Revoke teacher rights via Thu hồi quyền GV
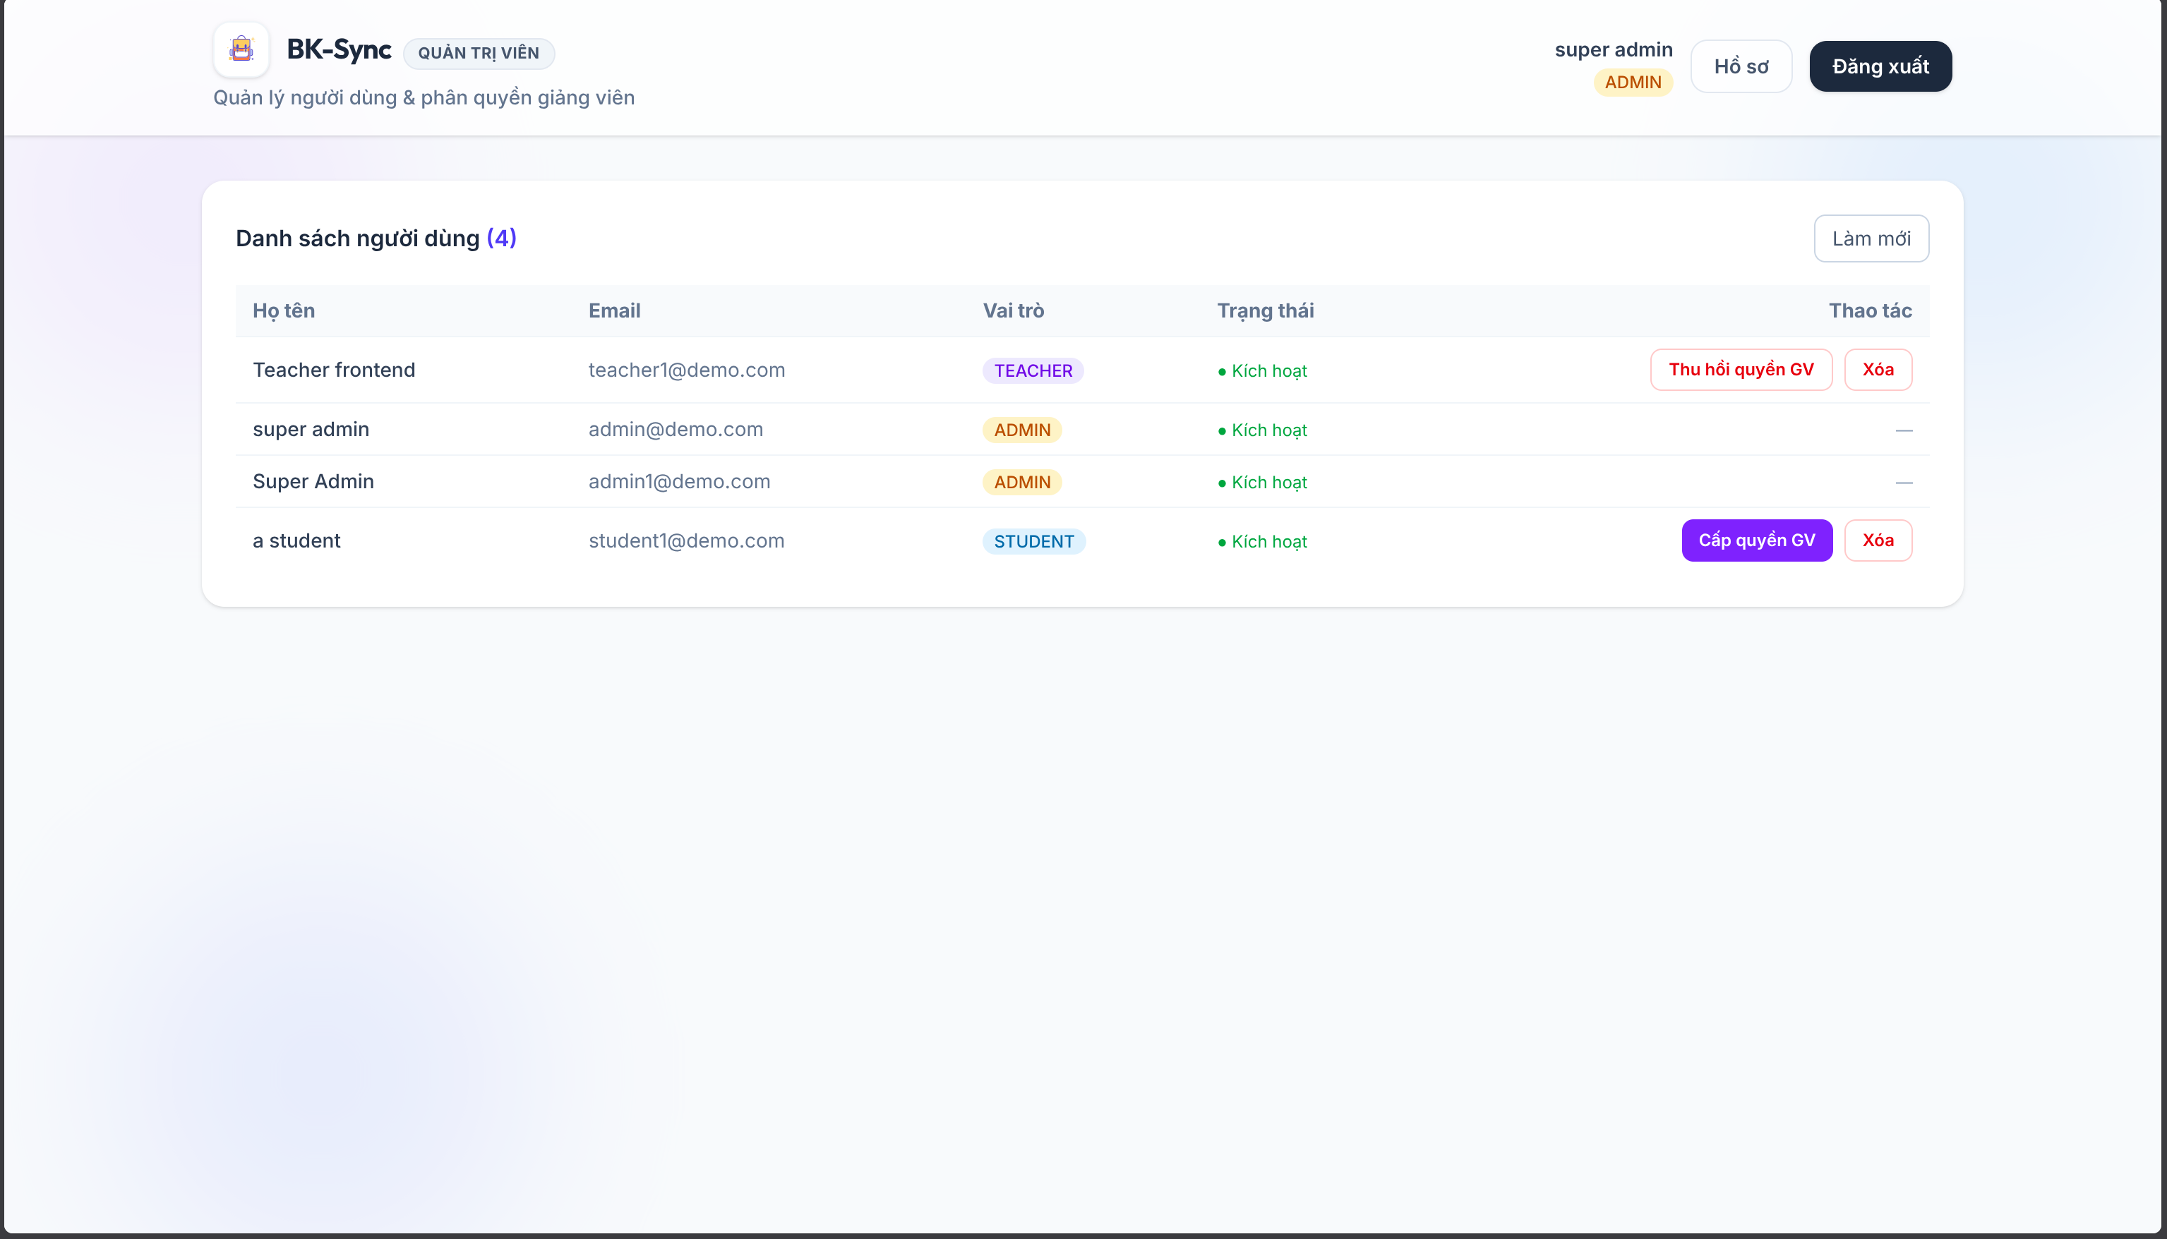2167x1239 pixels. click(x=1741, y=369)
